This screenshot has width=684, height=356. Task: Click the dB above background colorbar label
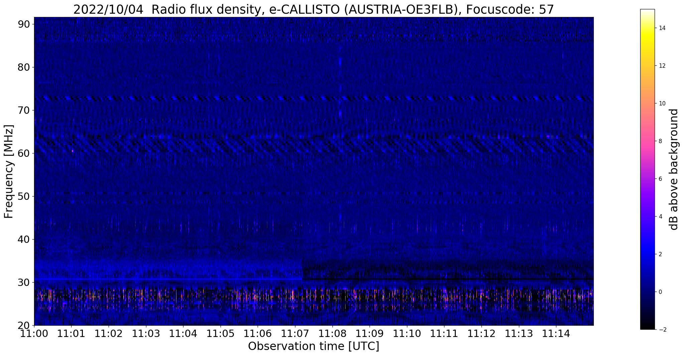[674, 169]
